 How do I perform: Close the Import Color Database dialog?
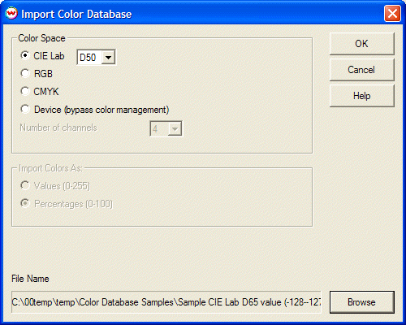392,13
